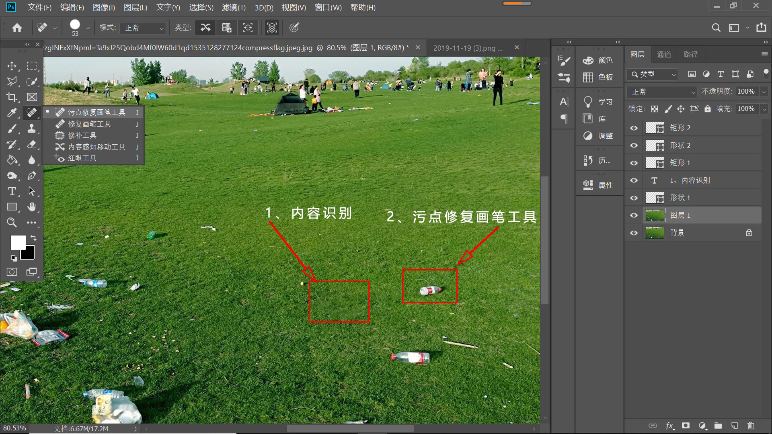Screen dimensions: 772x434
Task: Select the Polygonal Lasso tool
Action: 12,82
